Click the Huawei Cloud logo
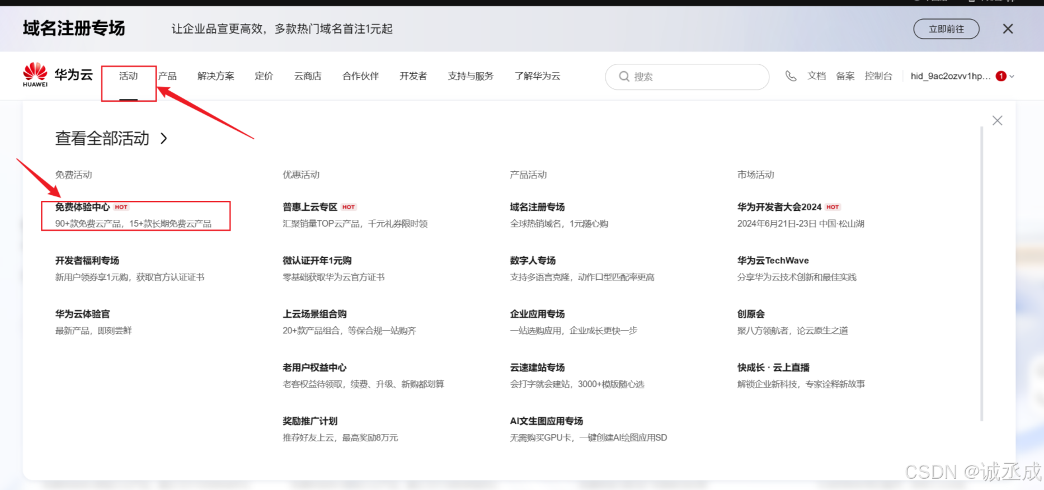Screen dimensions: 1044x490 click(57, 76)
